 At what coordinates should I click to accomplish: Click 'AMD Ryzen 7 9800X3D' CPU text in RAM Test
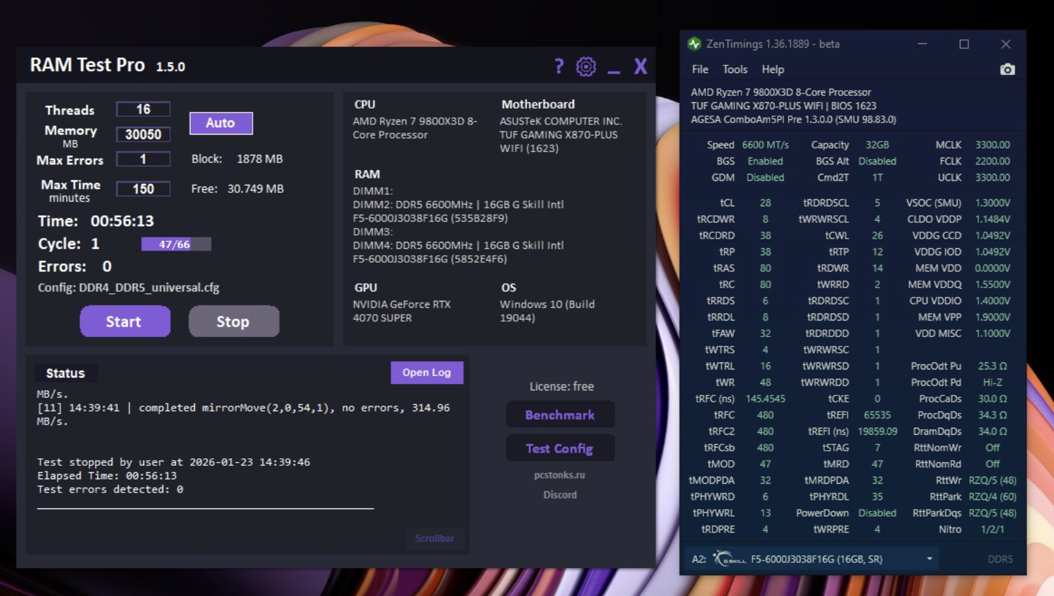415,128
